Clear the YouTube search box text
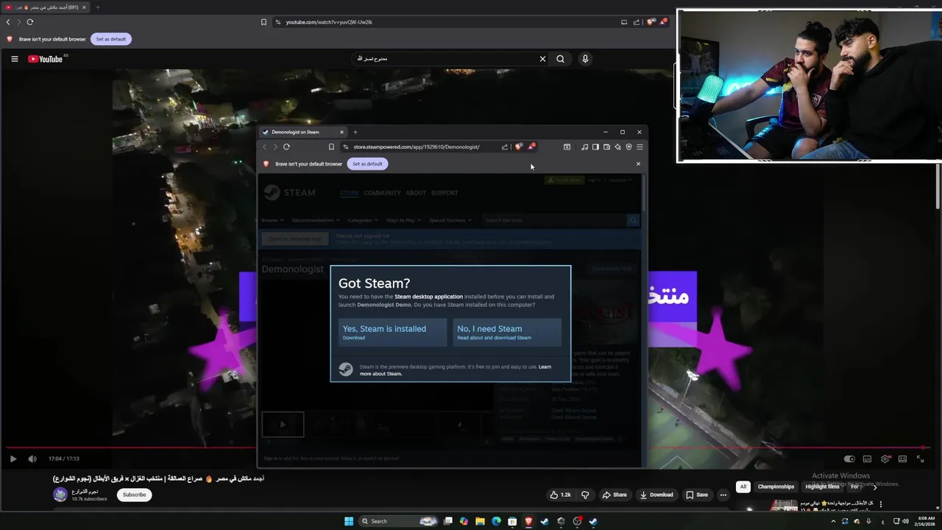Viewport: 942px width, 530px height. point(542,59)
